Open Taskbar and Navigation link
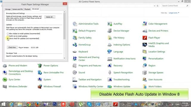 90,80
